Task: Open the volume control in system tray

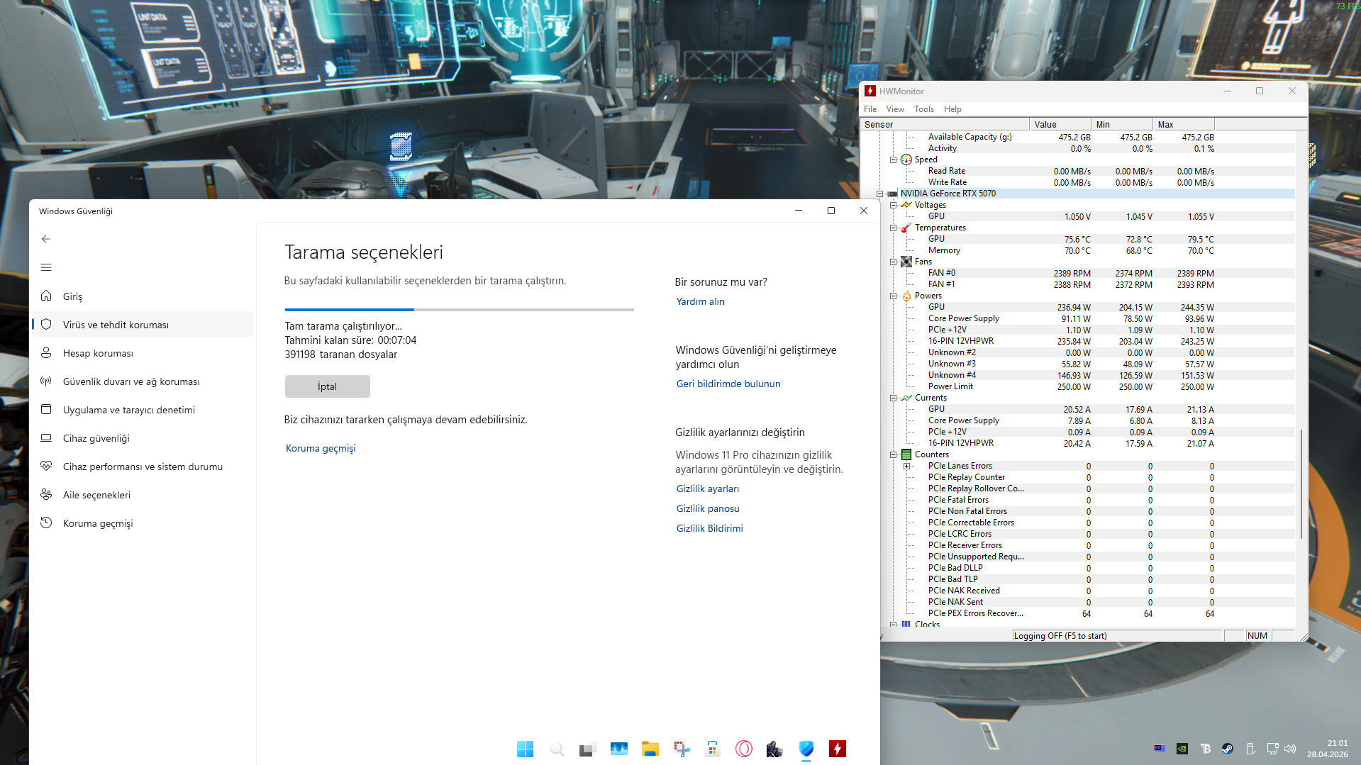Action: tap(1290, 749)
